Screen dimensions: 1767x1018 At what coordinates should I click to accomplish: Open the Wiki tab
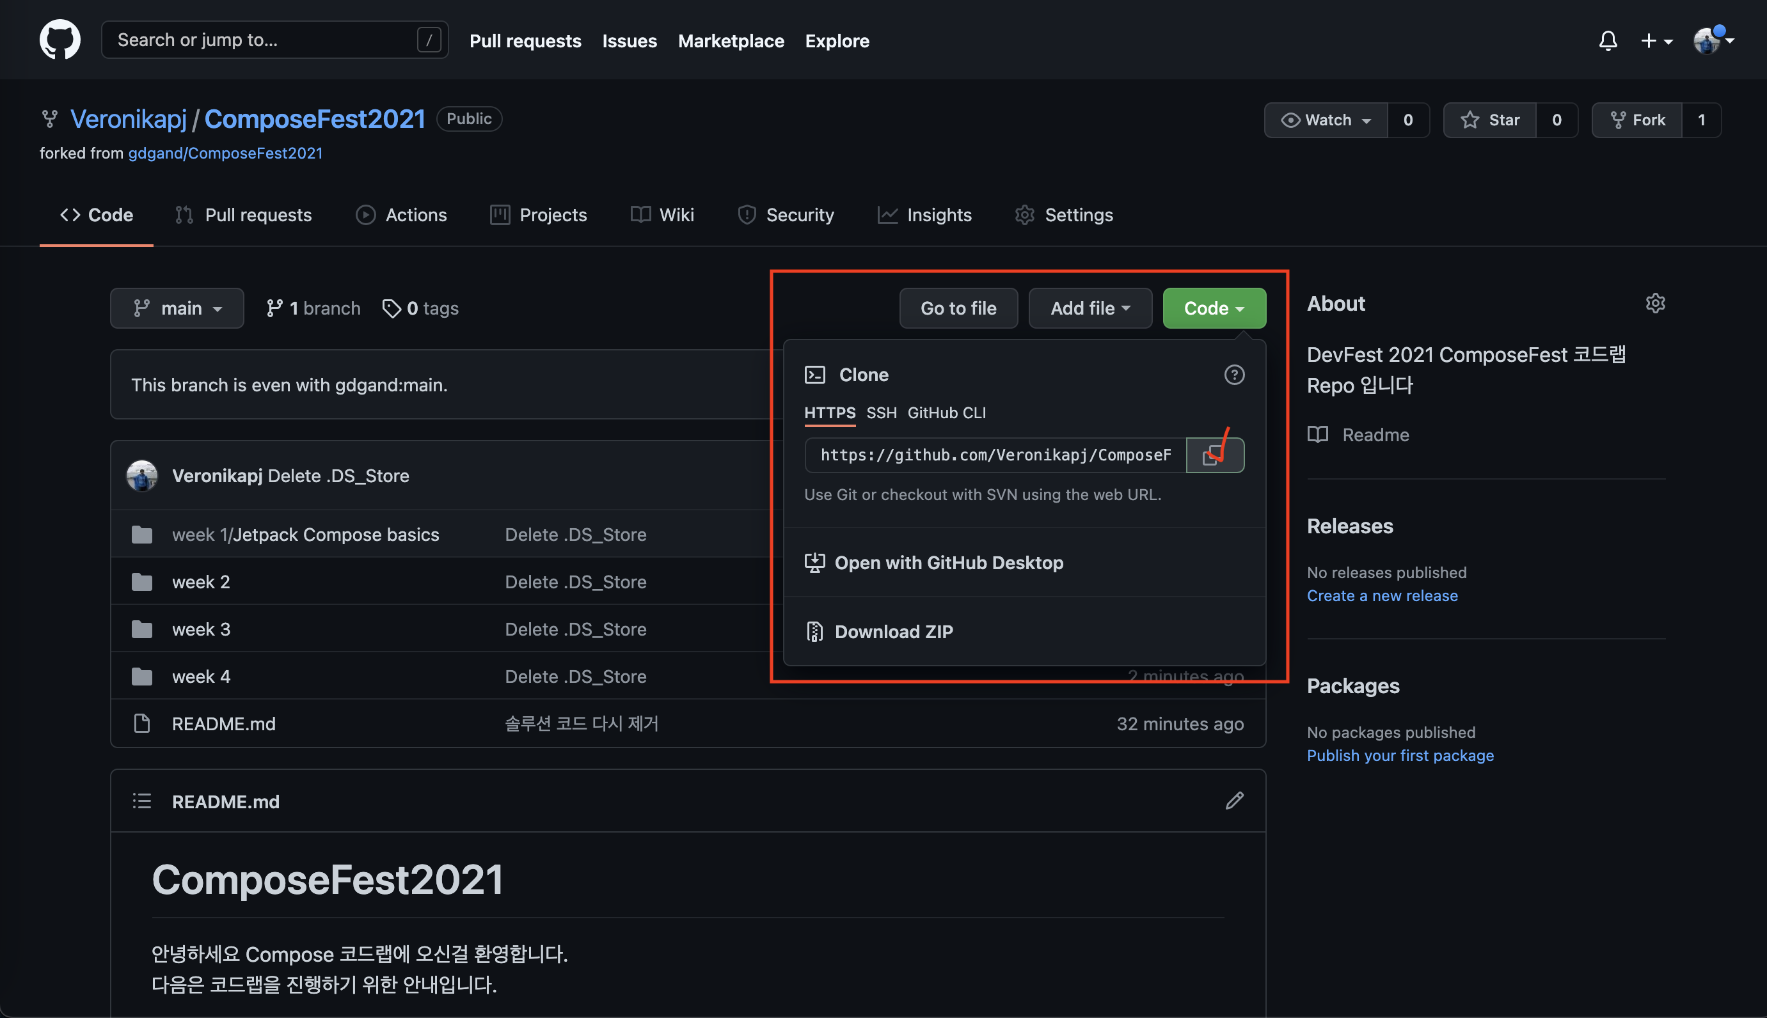[x=662, y=215]
